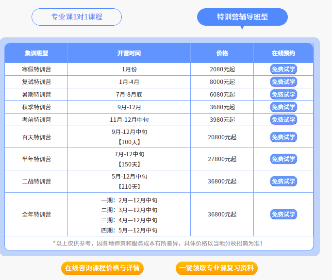Click the 集训班型 column header
The width and height of the screenshot is (332, 280).
click(x=36, y=53)
